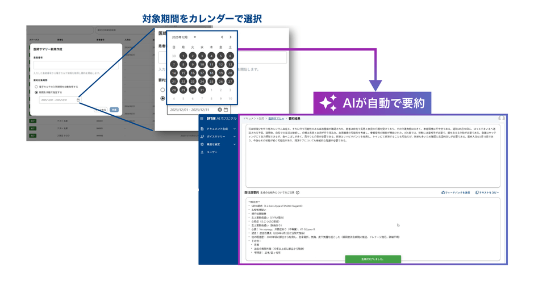Click the 既往歴 summary text area

pyautogui.click(x=373, y=229)
